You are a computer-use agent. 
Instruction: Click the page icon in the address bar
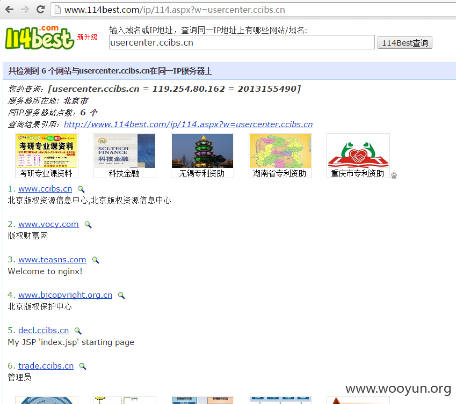pyautogui.click(x=57, y=10)
